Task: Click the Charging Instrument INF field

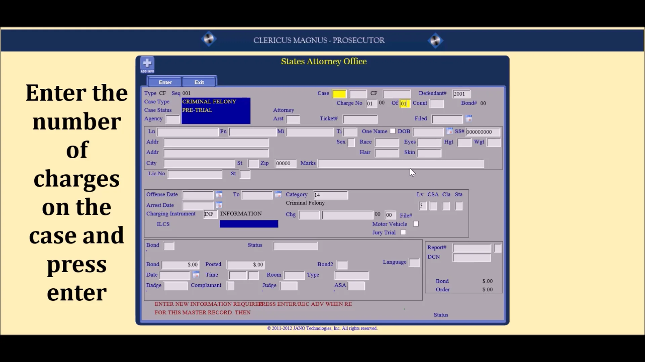Action: 210,214
